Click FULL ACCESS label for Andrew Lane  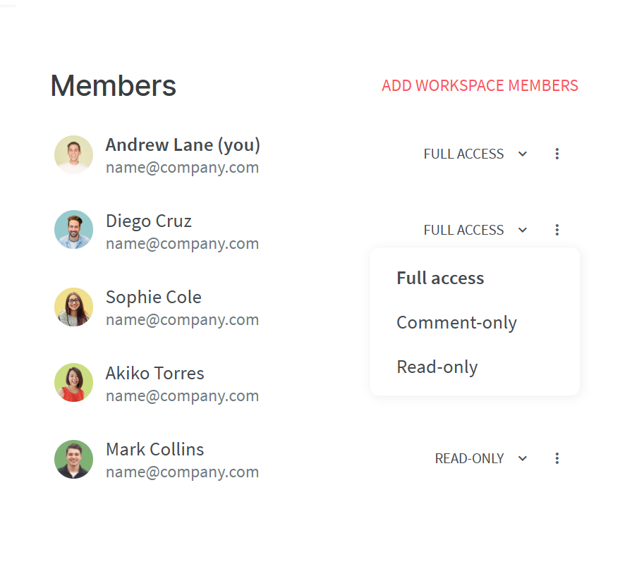tap(463, 154)
